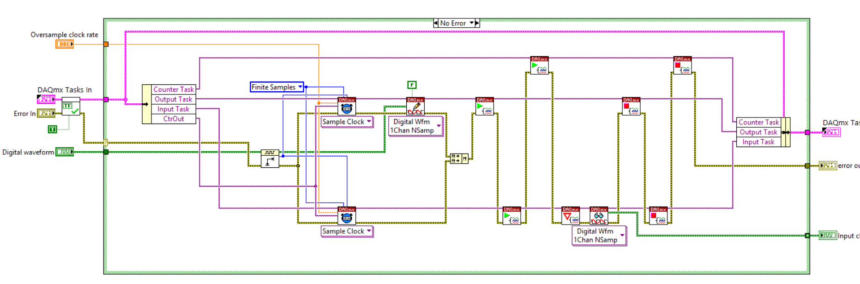Screen dimensions: 860x284
Task: Select the middle-row DAQmx Stop Task VI
Action: pos(631,106)
